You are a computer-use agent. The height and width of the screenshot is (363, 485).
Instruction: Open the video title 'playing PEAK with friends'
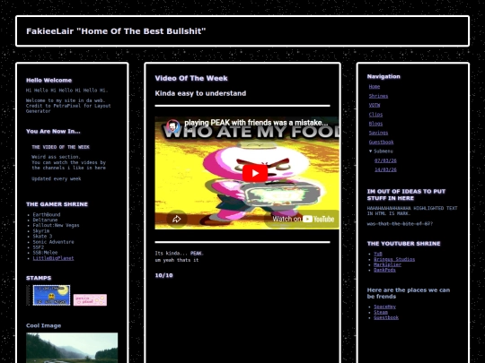(x=256, y=123)
